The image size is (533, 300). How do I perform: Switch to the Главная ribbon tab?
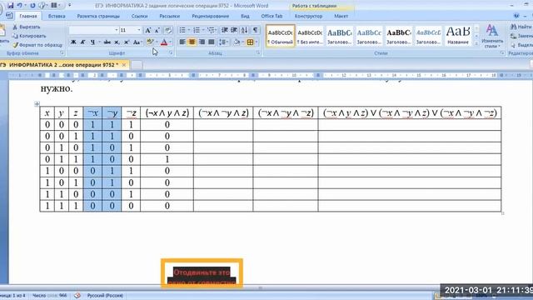tap(27, 16)
